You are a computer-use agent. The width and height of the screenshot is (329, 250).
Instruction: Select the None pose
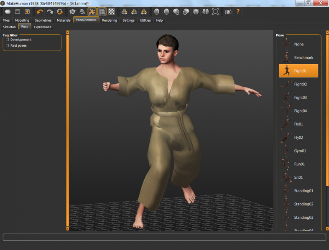(x=298, y=44)
